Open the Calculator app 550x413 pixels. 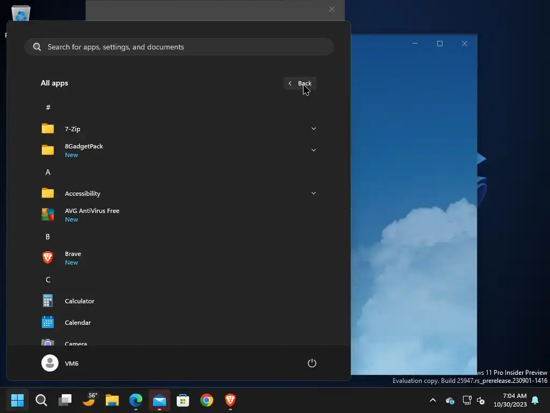[x=179, y=301]
